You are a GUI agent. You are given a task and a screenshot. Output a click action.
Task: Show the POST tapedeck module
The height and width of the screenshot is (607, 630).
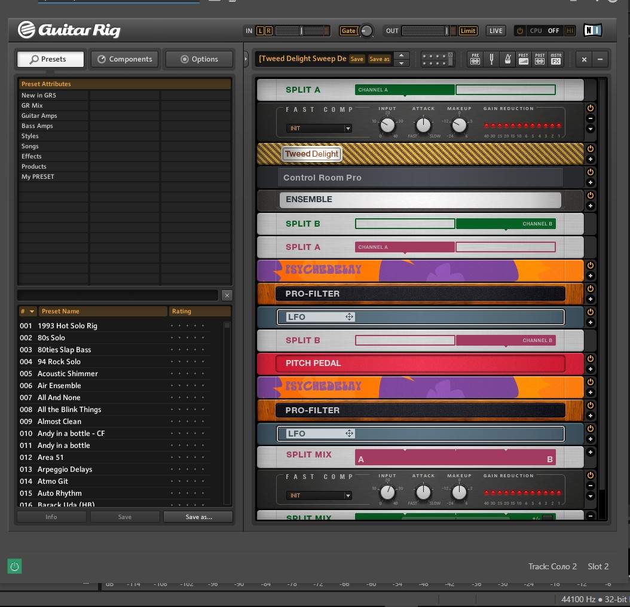pyautogui.click(x=540, y=59)
